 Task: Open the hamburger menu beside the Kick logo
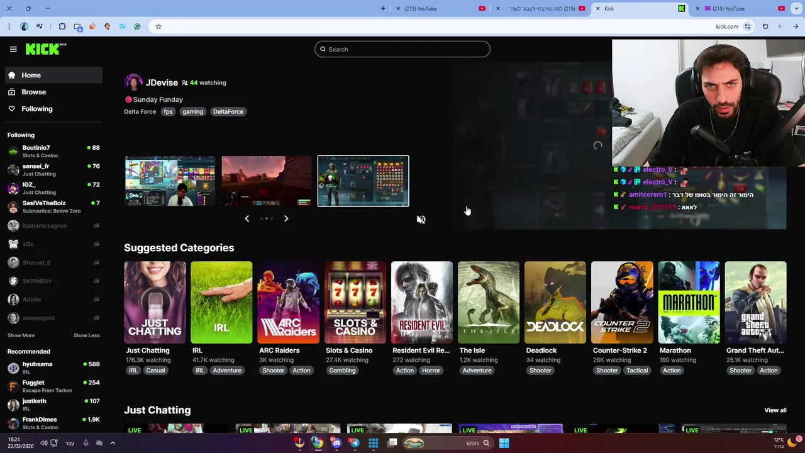13,49
